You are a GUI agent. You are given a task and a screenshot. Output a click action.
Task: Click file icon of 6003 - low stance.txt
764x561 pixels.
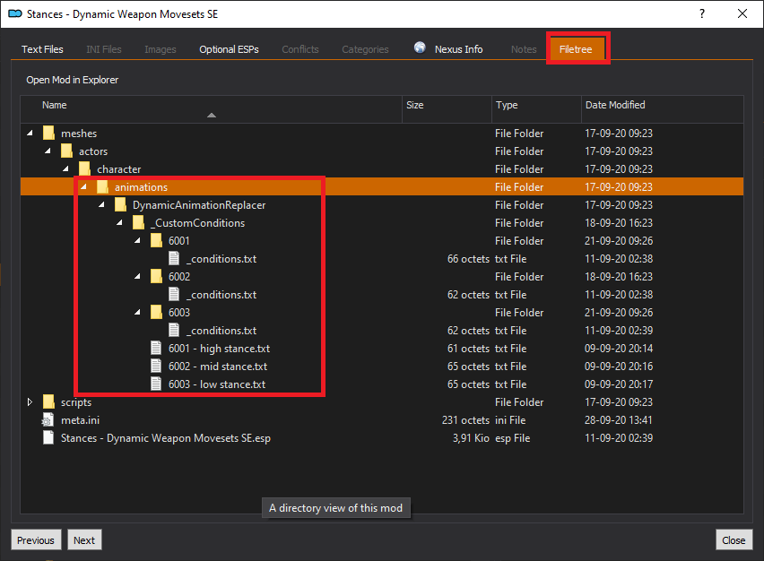pyautogui.click(x=156, y=384)
